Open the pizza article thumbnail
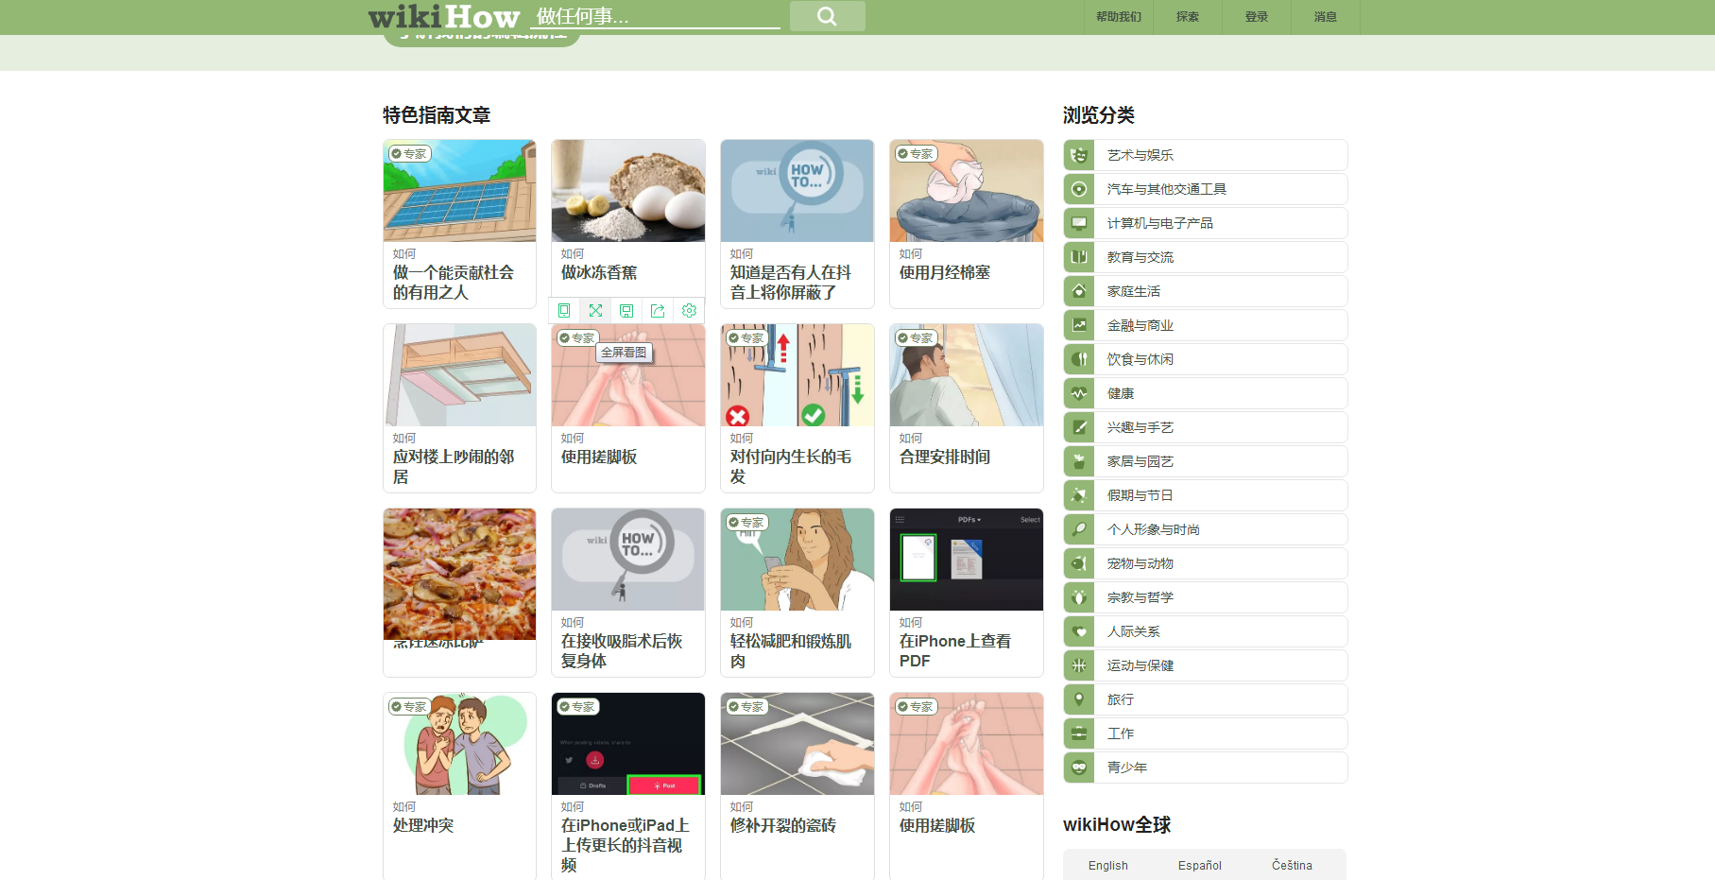The width and height of the screenshot is (1715, 880). [x=459, y=574]
